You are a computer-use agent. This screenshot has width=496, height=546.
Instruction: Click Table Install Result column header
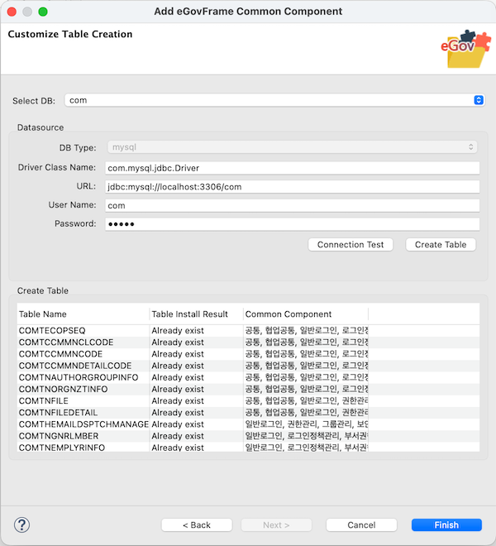(x=196, y=314)
